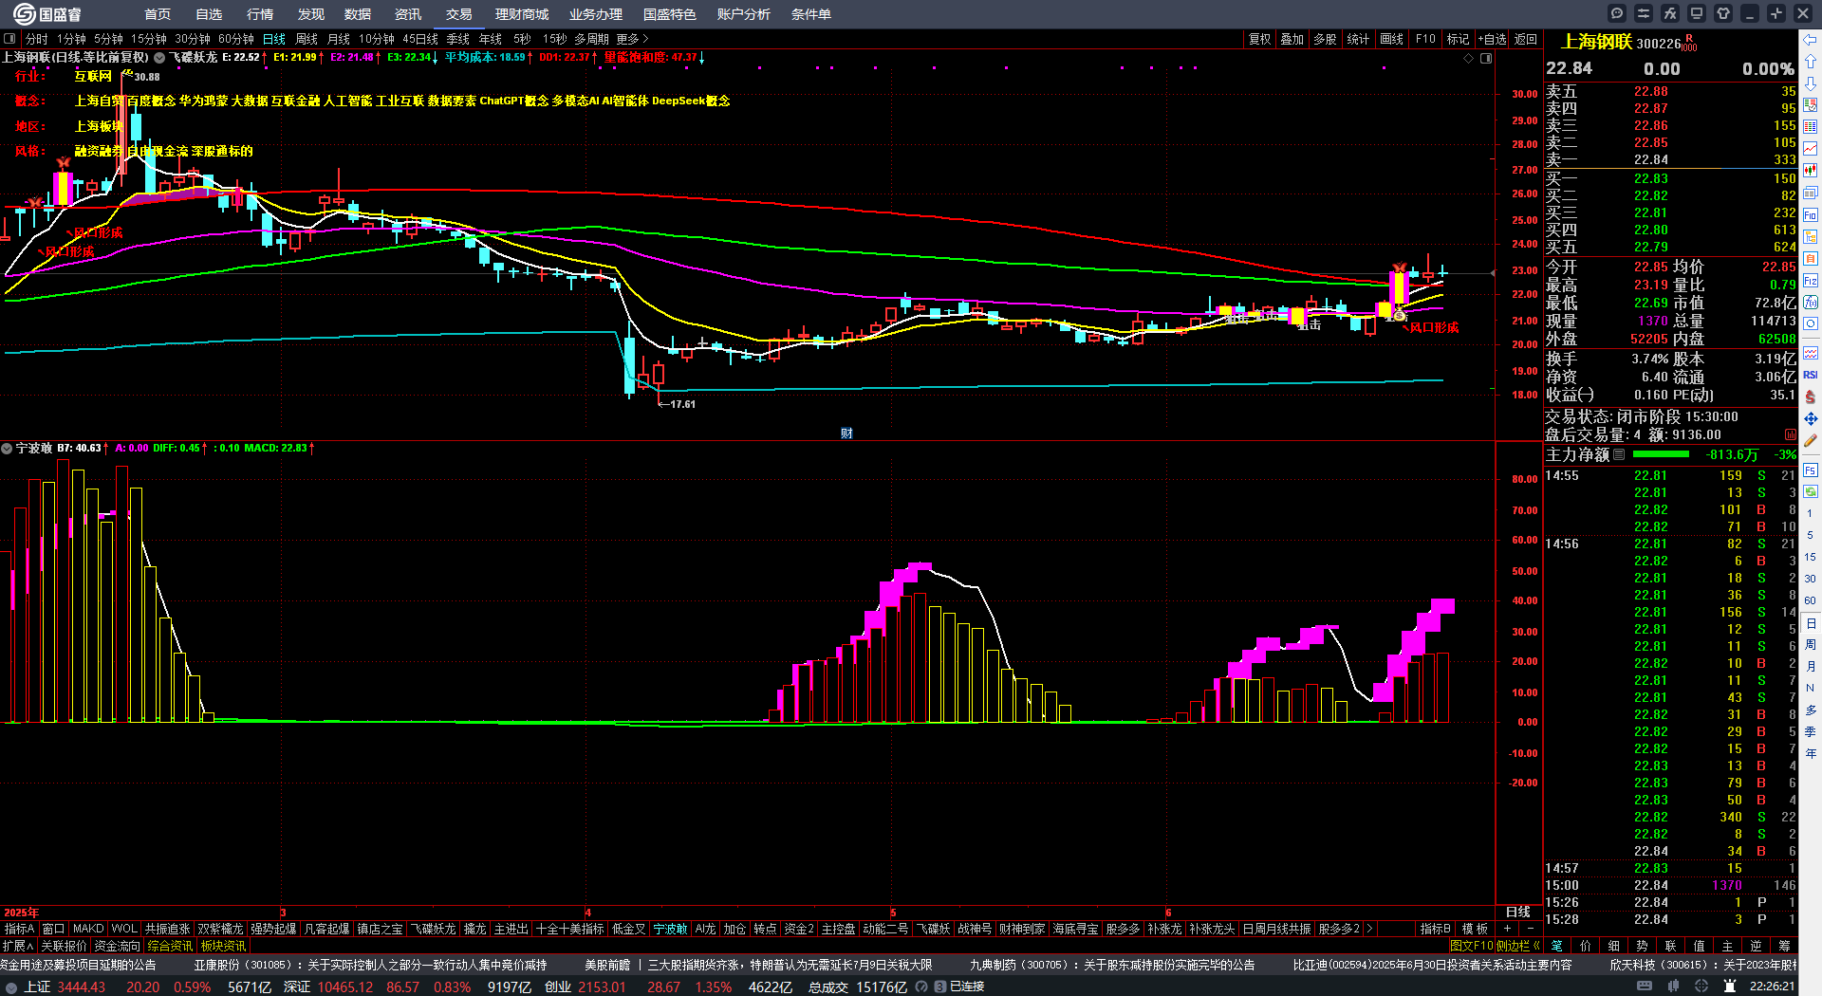1822x996 pixels.
Task: Click the F12 icon in right sidebar
Action: tap(1811, 281)
